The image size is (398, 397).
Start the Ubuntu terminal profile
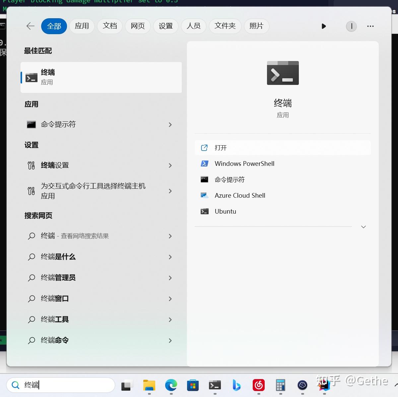283,211
